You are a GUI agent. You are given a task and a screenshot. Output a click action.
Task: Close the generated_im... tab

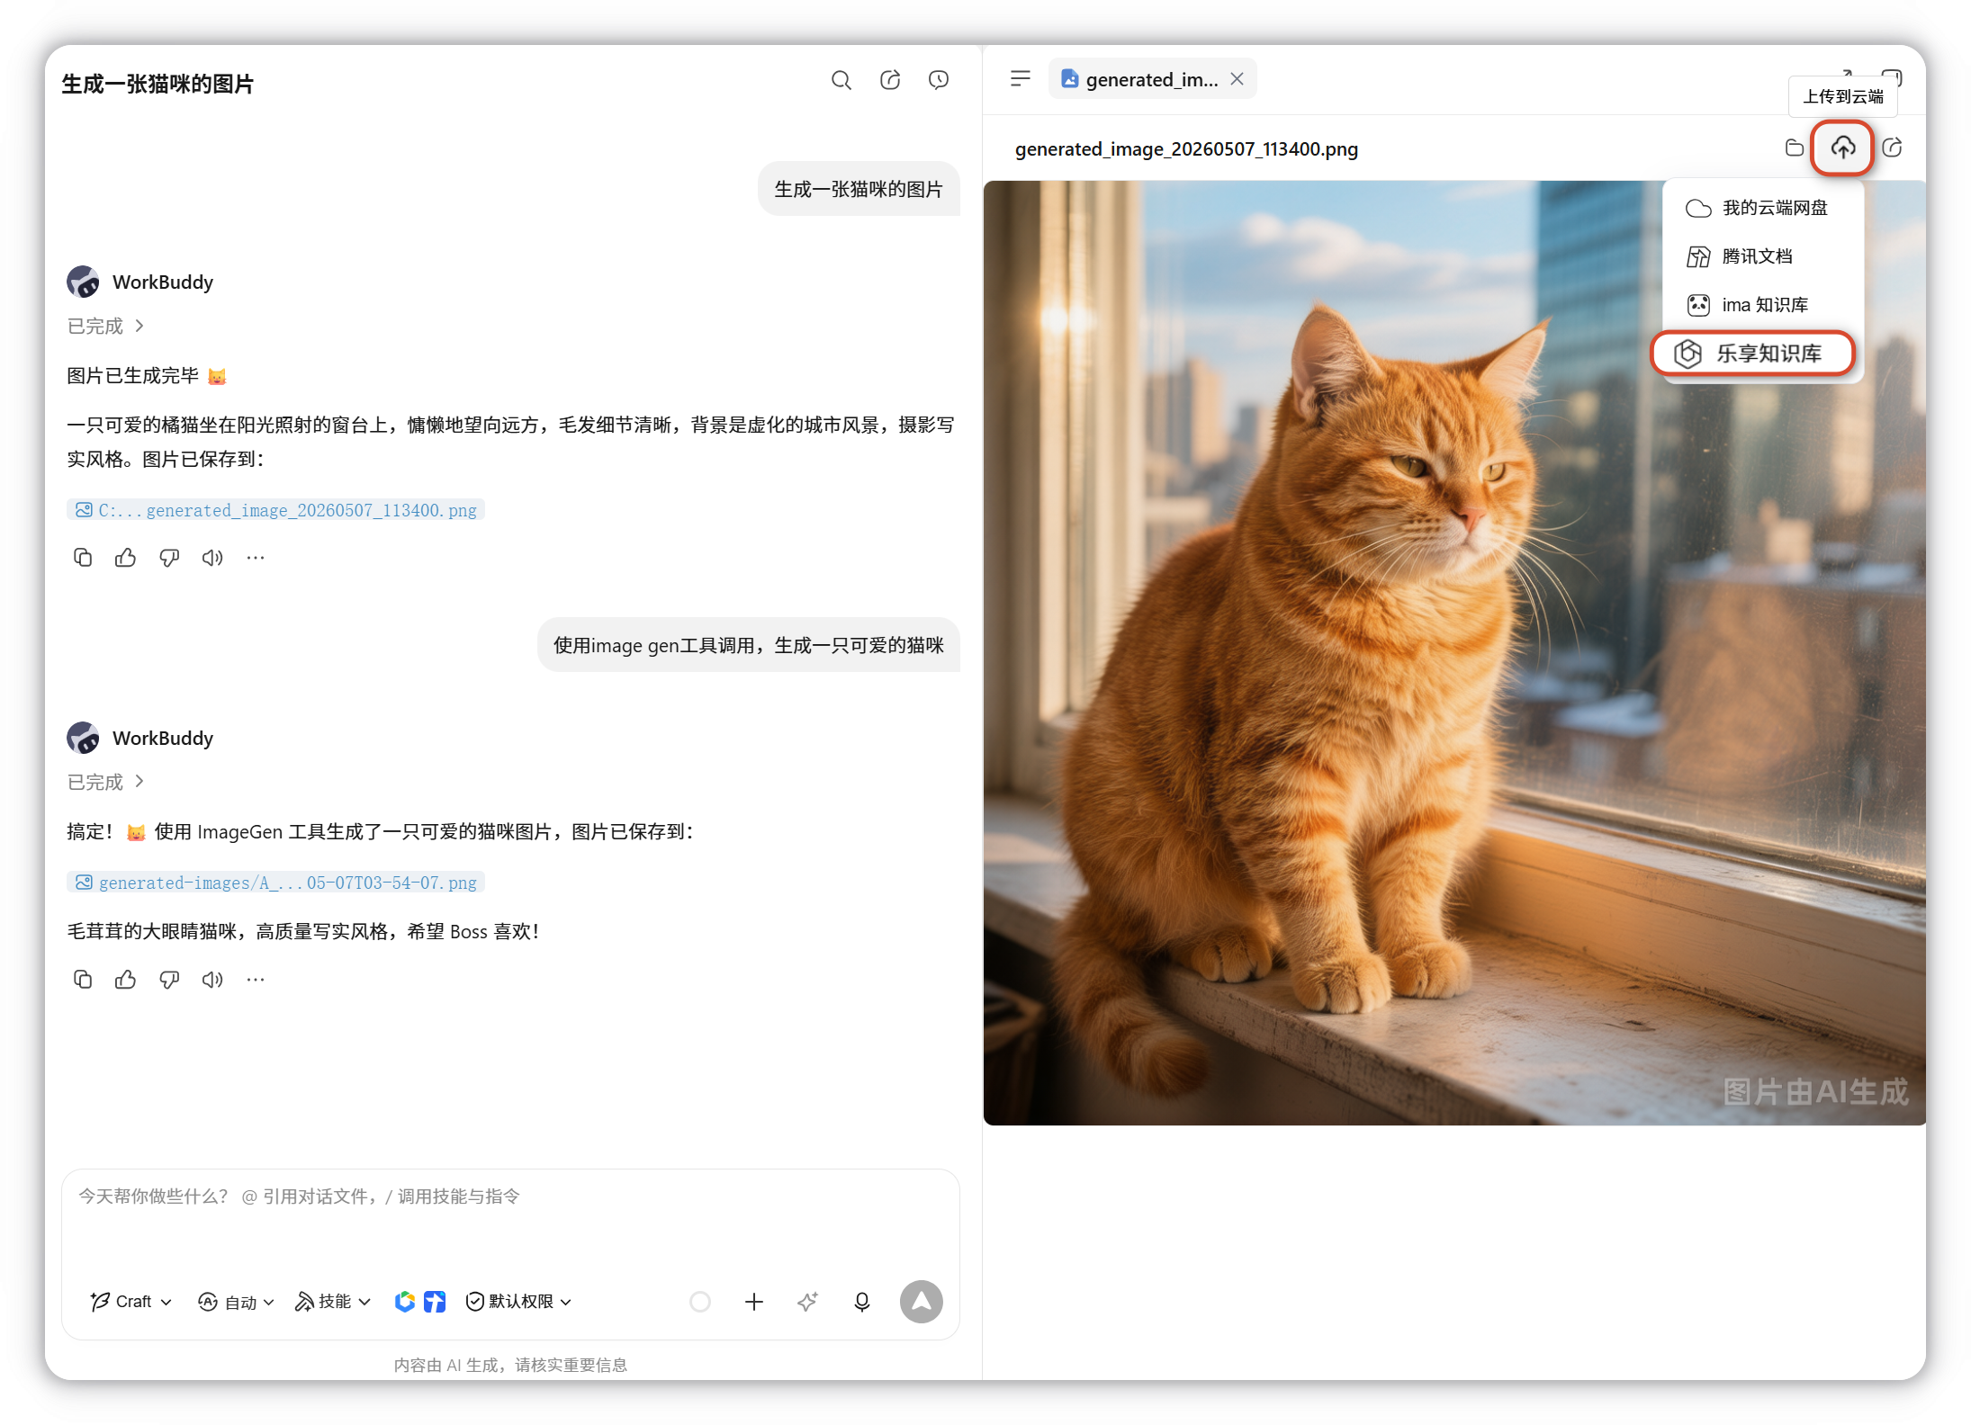(x=1237, y=79)
